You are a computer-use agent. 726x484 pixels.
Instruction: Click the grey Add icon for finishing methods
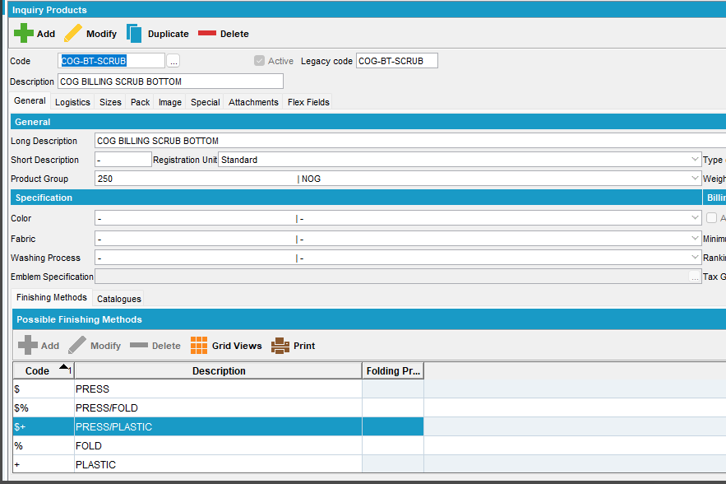[x=27, y=346]
